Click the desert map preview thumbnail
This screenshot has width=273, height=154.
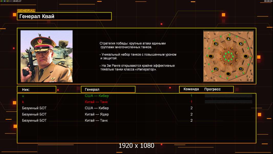pyautogui.click(x=228, y=56)
